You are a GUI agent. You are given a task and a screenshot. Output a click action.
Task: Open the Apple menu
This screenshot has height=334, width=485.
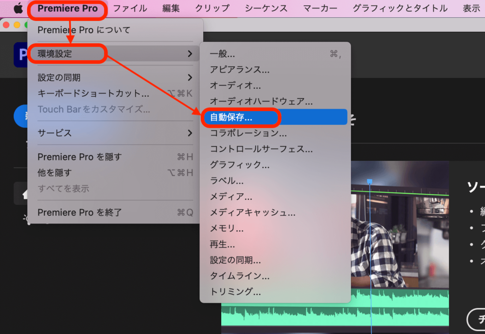pos(18,9)
